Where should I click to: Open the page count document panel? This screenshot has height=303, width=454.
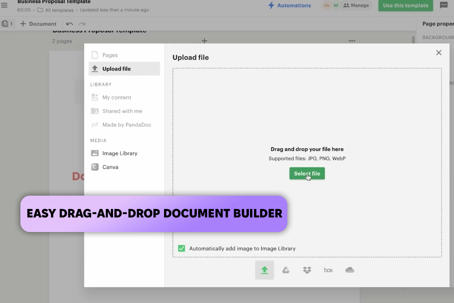8,24
